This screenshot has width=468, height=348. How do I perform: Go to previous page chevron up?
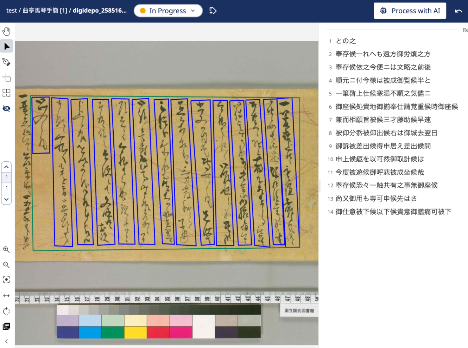point(6,167)
